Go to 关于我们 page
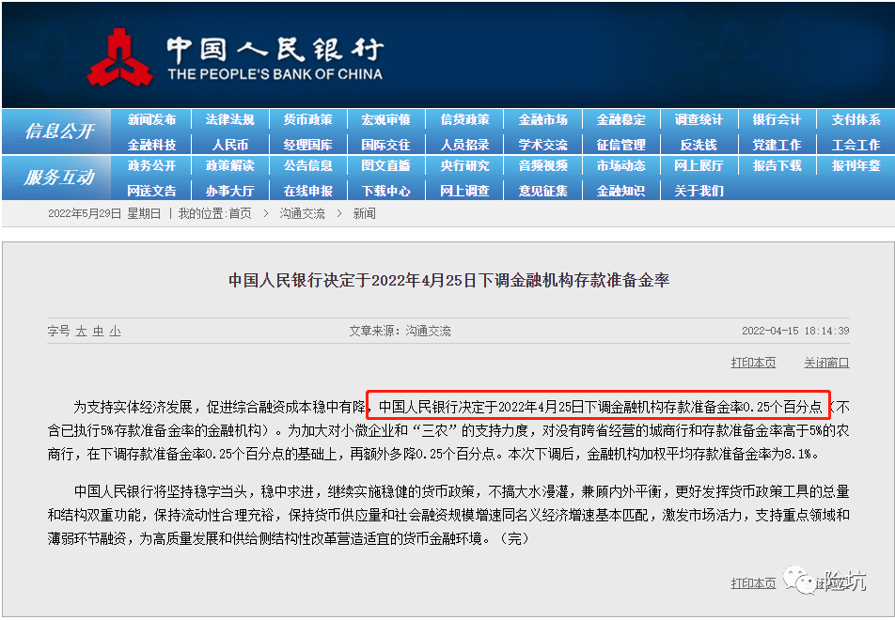 tap(699, 191)
